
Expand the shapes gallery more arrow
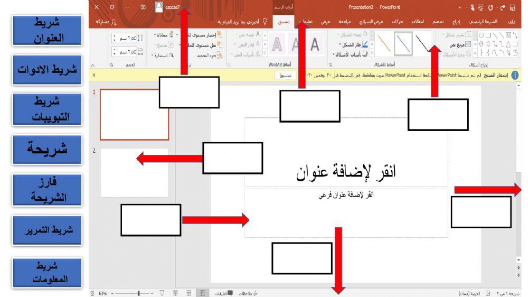click(x=475, y=53)
